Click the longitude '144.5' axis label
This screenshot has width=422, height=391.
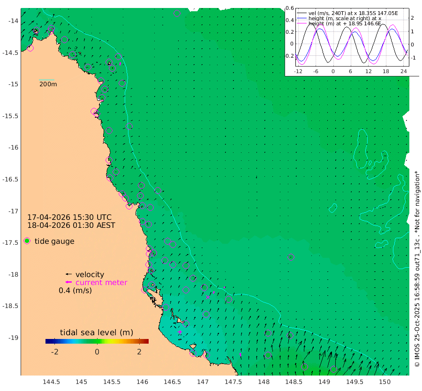click(51, 382)
